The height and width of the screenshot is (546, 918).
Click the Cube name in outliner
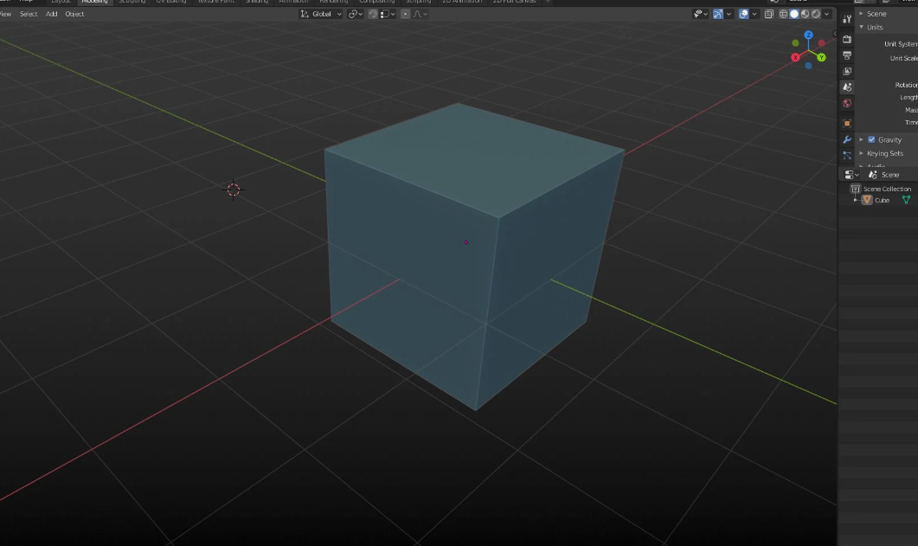tap(882, 200)
